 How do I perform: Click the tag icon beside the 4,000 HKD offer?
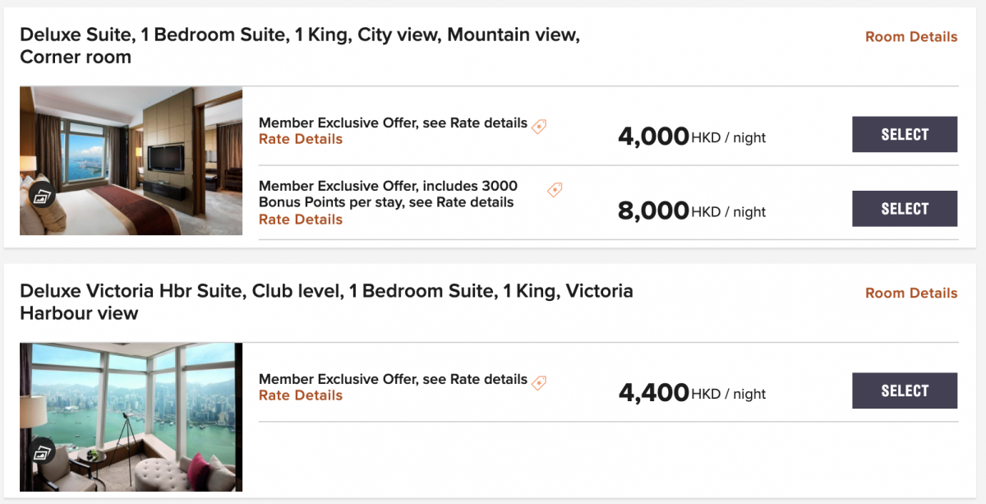(x=539, y=126)
